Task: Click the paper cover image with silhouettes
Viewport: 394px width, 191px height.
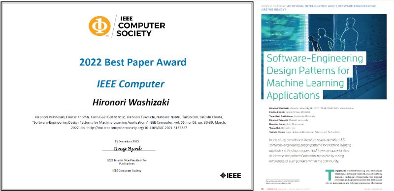Action: pos(324,56)
